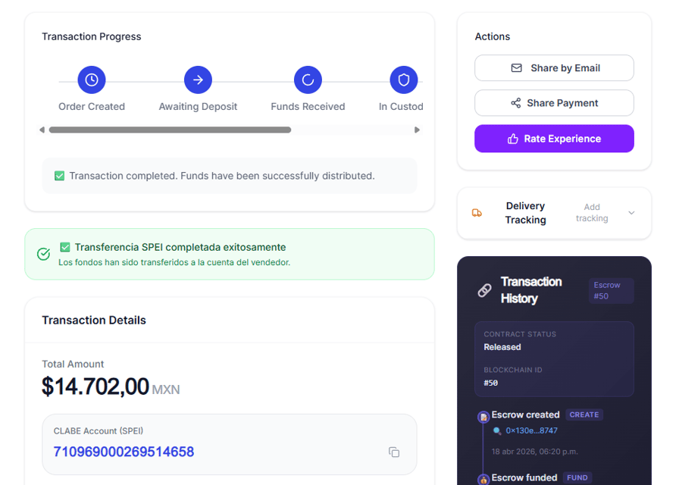Image resolution: width=679 pixels, height=485 pixels.
Task: Click the Share by Email button
Action: tap(554, 68)
